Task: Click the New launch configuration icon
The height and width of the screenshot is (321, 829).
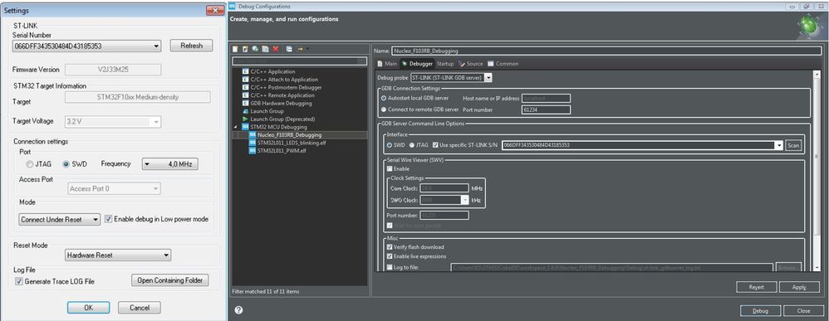Action: tap(235, 49)
